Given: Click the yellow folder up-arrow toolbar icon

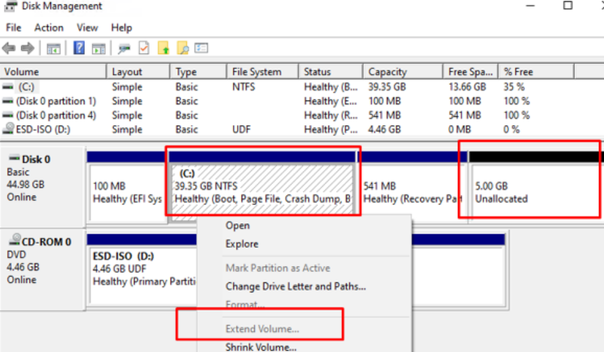Looking at the screenshot, I should pyautogui.click(x=164, y=48).
